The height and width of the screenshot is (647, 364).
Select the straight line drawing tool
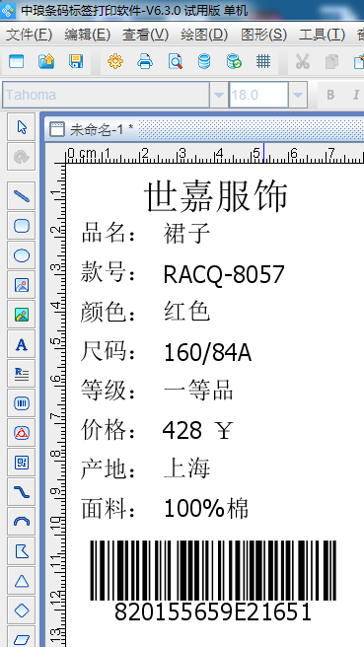pyautogui.click(x=22, y=195)
